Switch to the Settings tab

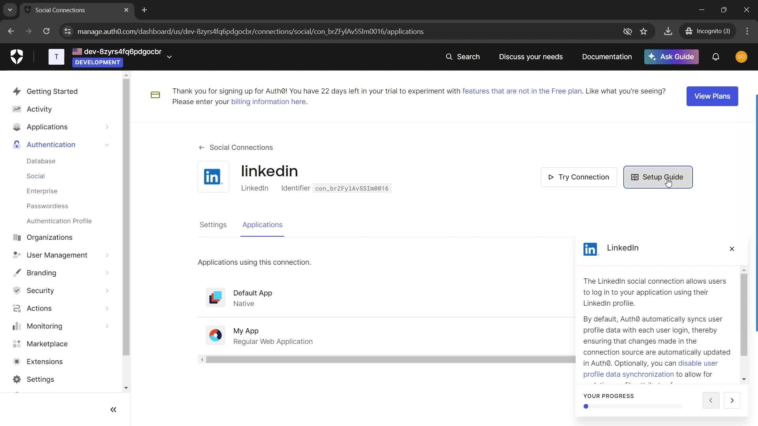pos(213,225)
